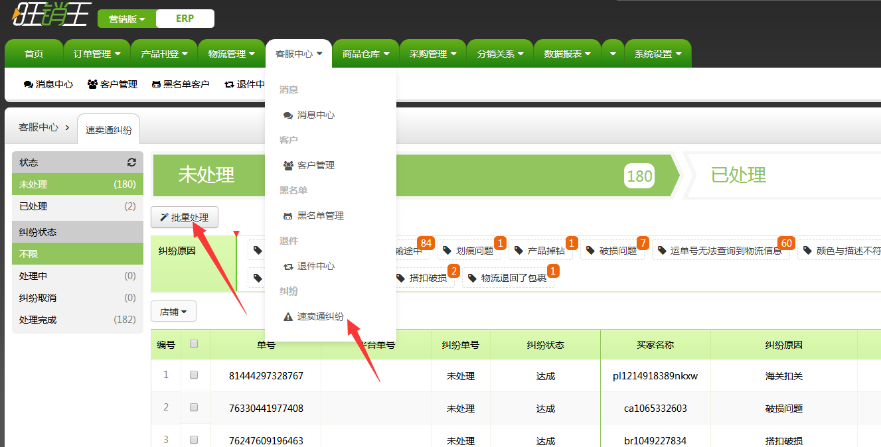Open the ERP button in header
The image size is (881, 447).
185,19
